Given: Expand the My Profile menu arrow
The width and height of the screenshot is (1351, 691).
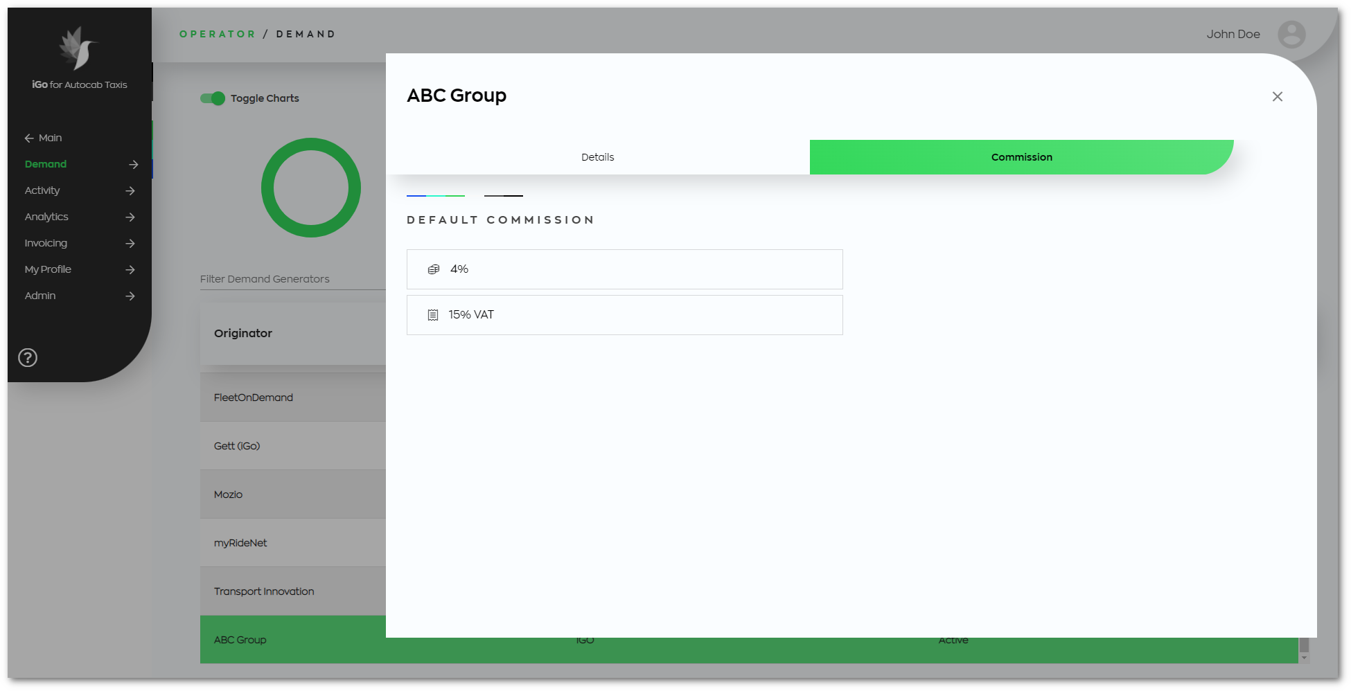Looking at the screenshot, I should click(x=130, y=270).
